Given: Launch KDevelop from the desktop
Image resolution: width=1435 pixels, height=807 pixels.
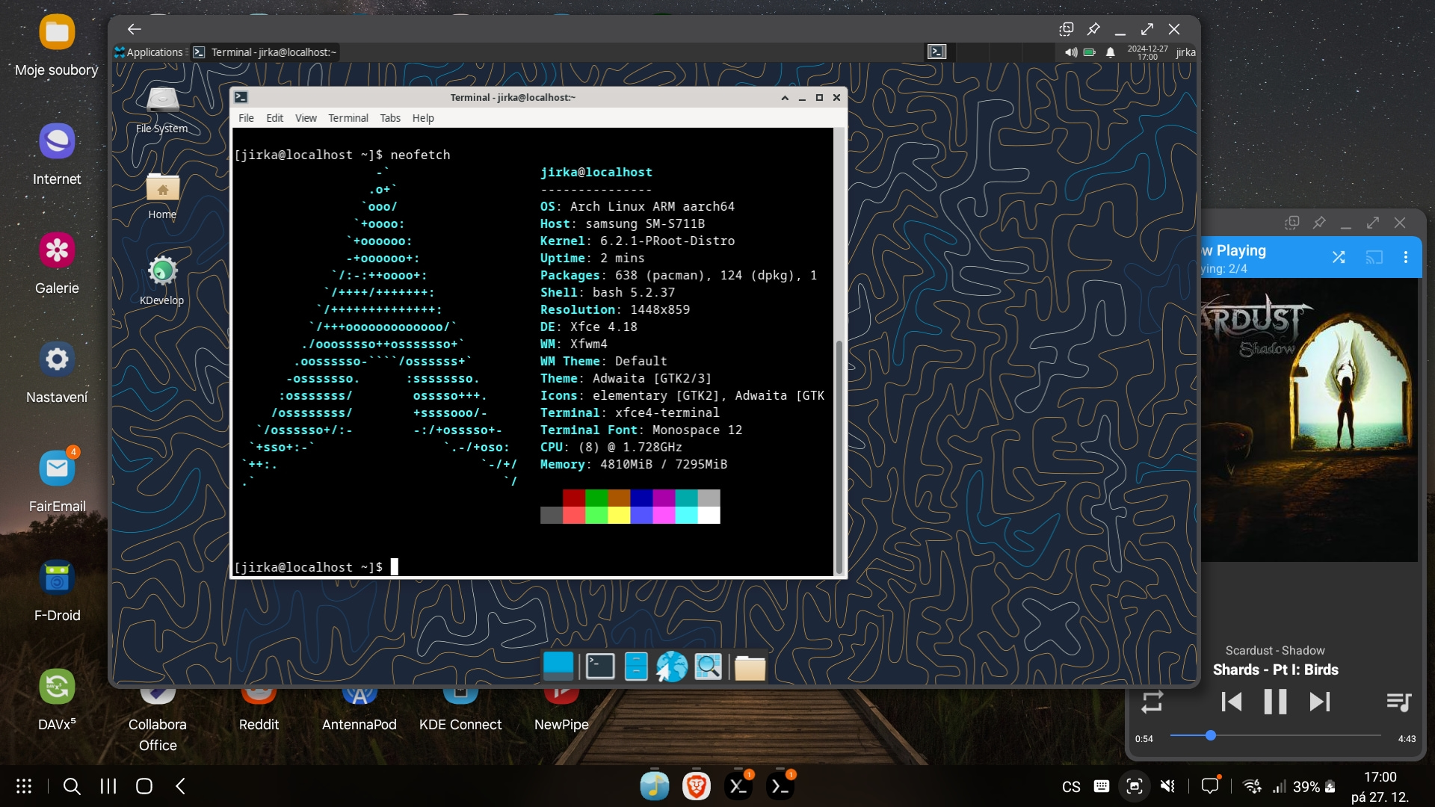Looking at the screenshot, I should click(x=162, y=281).
